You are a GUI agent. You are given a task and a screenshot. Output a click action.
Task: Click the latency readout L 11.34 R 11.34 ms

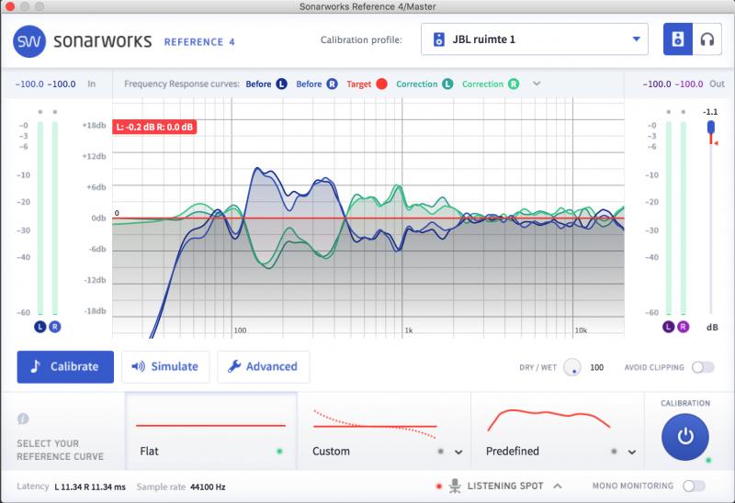tap(90, 487)
